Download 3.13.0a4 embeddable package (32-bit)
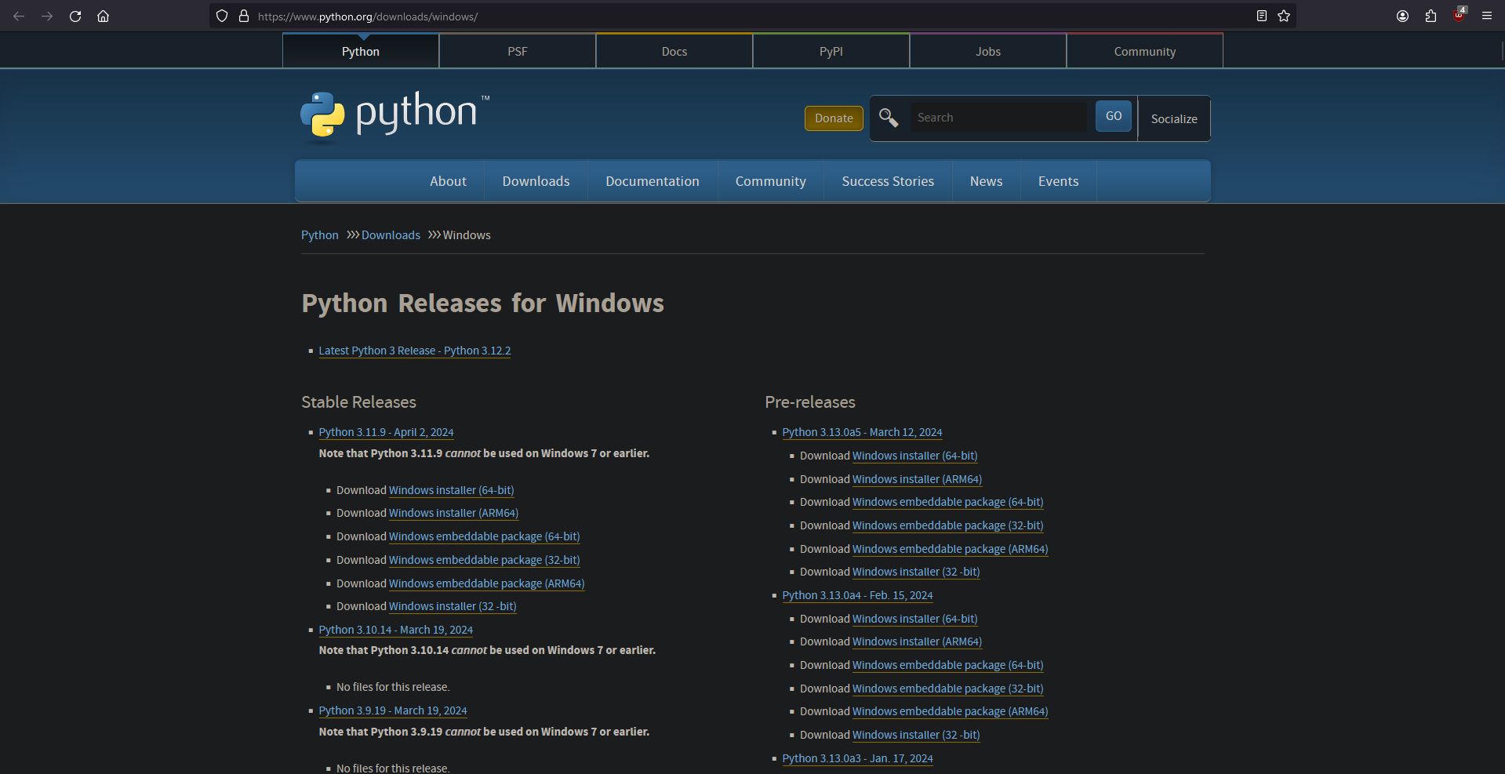Screen dimensions: 1505x774 coord(948,689)
